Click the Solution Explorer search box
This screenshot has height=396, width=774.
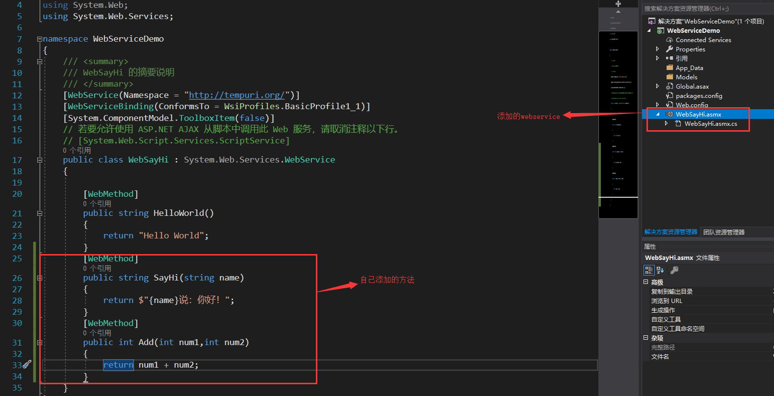[x=708, y=8]
